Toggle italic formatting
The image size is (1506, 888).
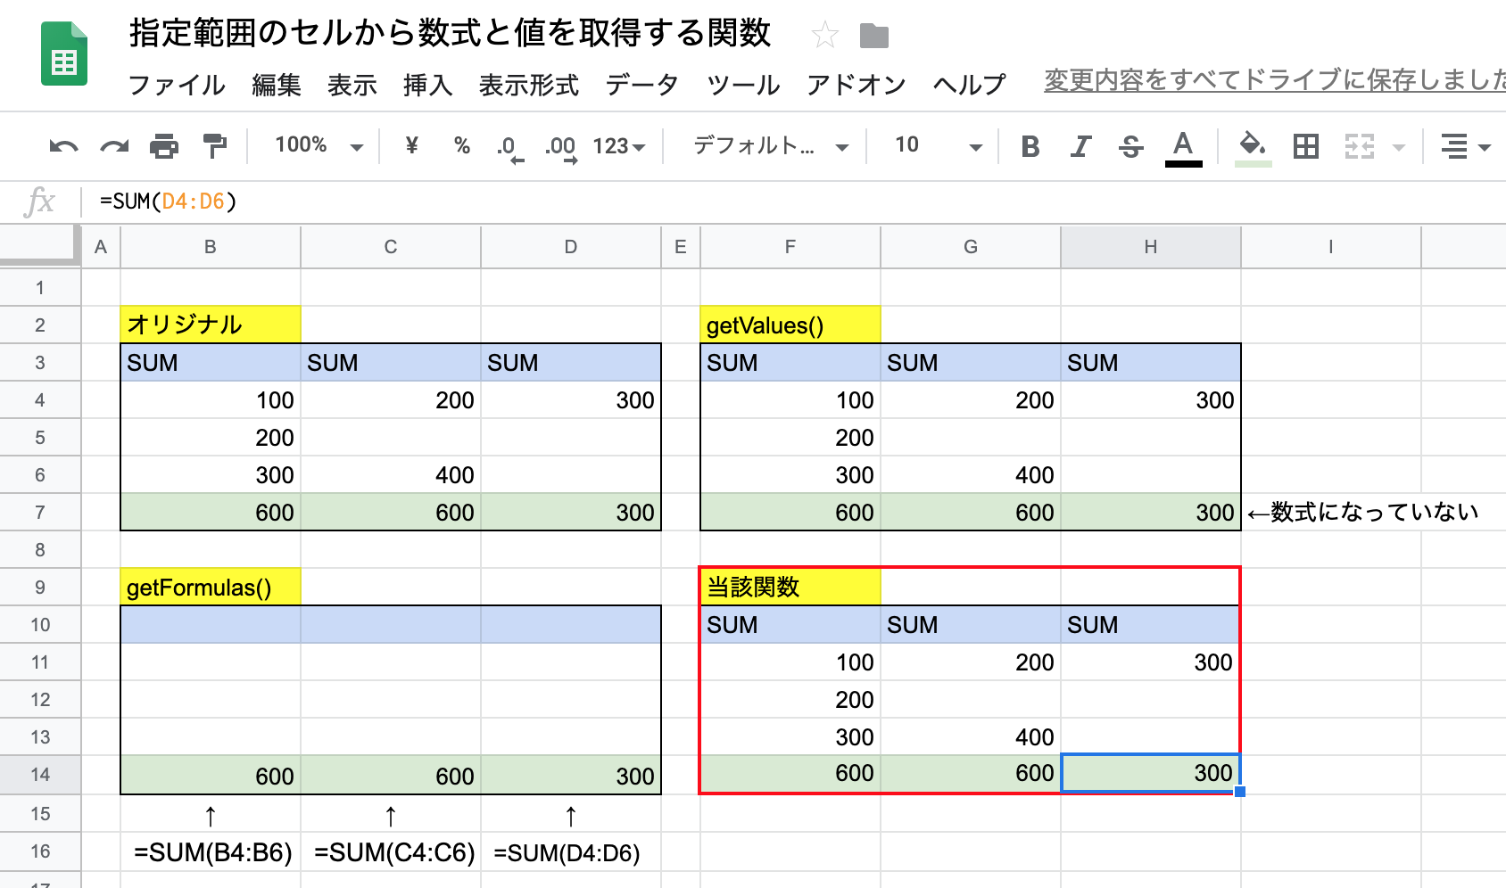click(x=1080, y=145)
